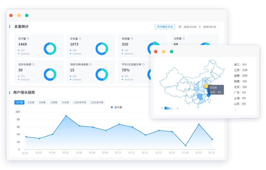Image resolution: width=266 pixels, height=170 pixels.
Task: Click the yellow highlighted province on the map
Action: coord(206,86)
